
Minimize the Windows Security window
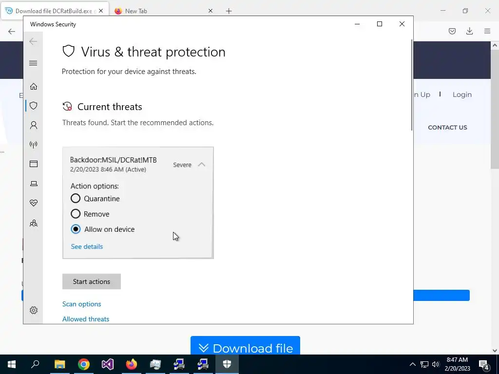coord(357,24)
